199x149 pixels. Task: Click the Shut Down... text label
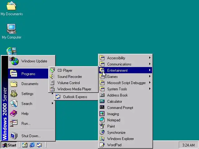pos(31,136)
